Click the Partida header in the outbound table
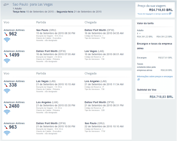The width and height of the screenshot is (177, 141). click(x=41, y=22)
